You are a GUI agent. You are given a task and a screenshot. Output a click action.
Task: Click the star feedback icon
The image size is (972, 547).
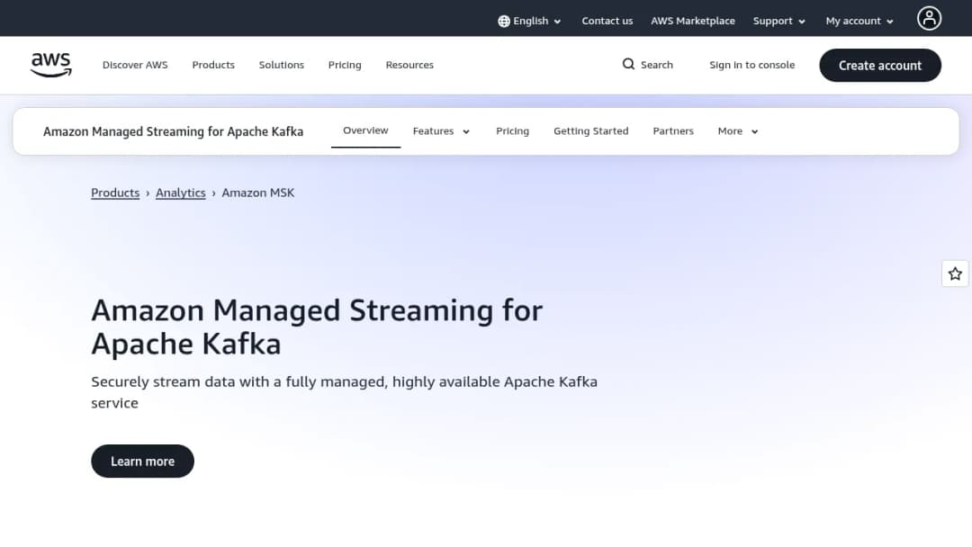pos(955,273)
